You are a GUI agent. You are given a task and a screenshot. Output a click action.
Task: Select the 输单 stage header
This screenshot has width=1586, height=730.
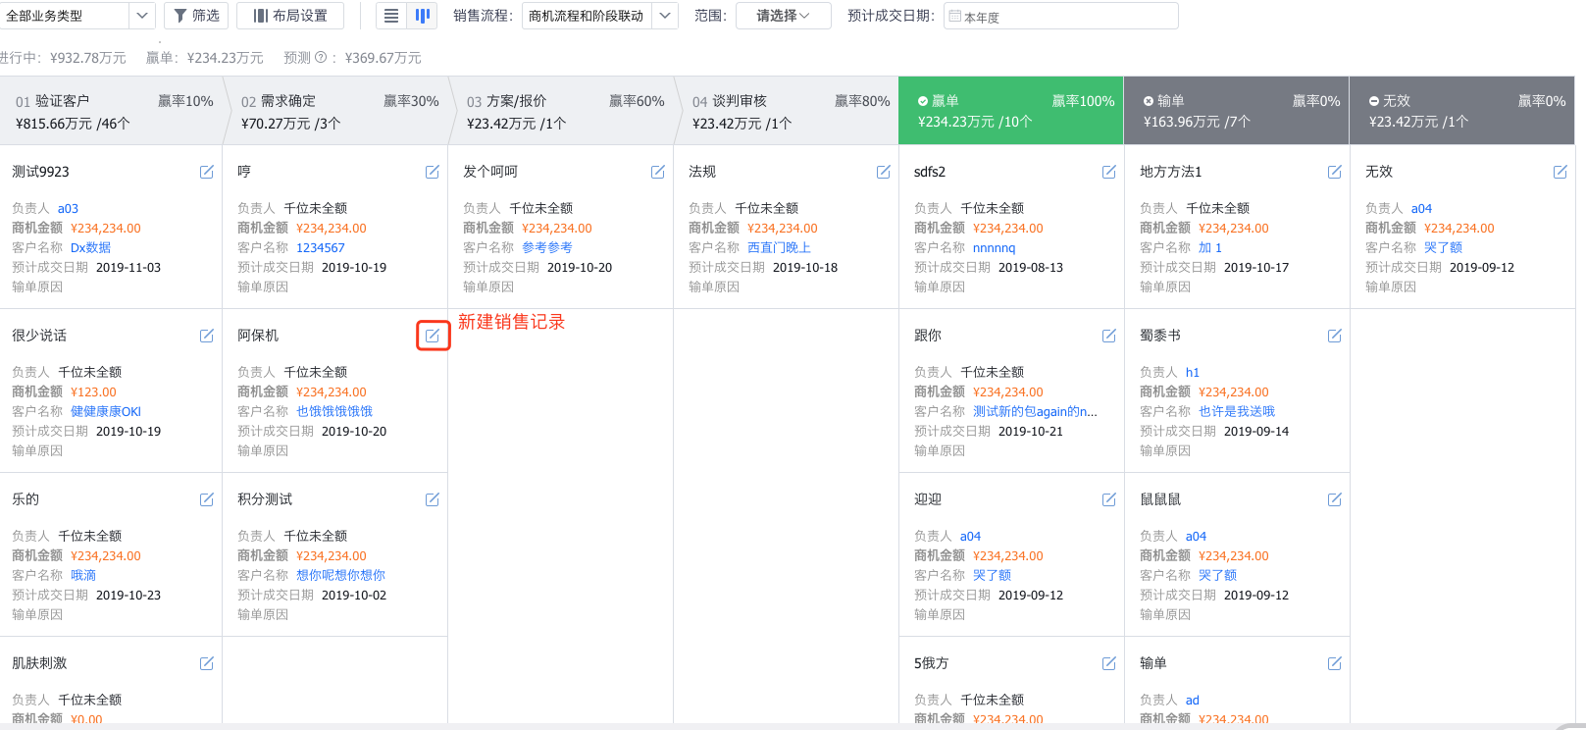click(1237, 111)
